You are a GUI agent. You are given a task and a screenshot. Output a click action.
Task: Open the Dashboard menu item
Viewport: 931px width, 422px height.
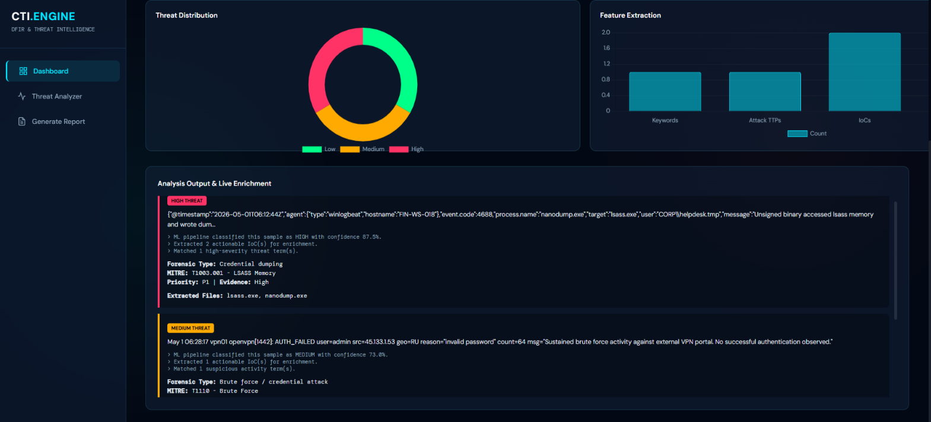coord(63,71)
